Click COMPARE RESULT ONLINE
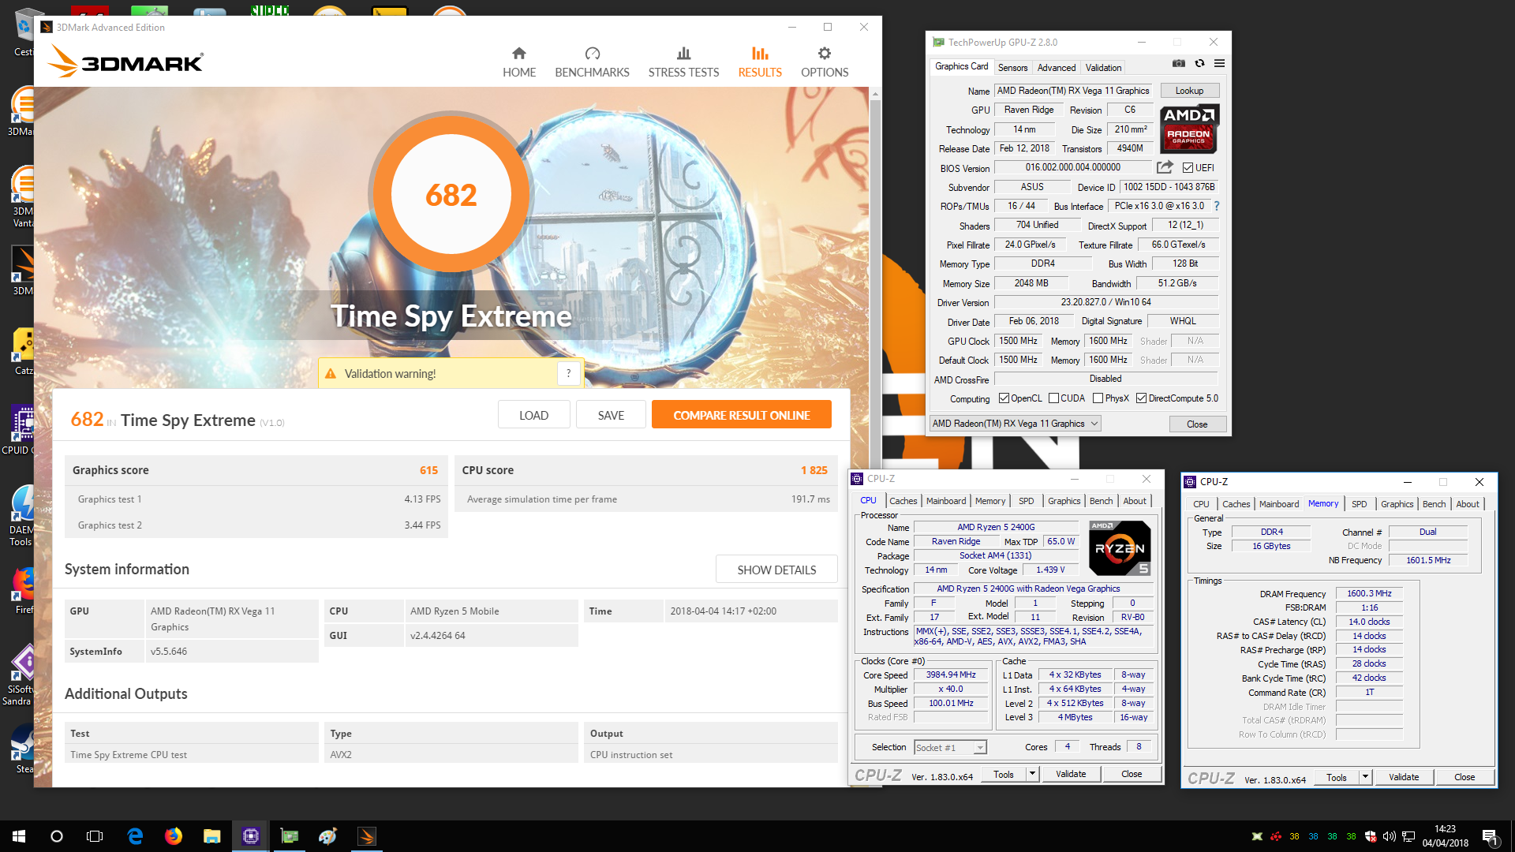The image size is (1515, 852). (741, 415)
